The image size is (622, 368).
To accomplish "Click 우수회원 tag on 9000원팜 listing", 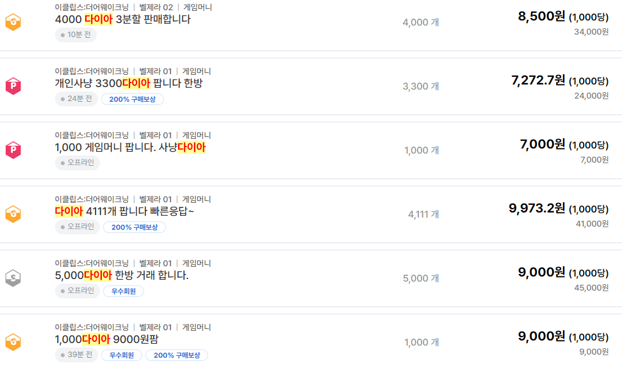I will [122, 355].
